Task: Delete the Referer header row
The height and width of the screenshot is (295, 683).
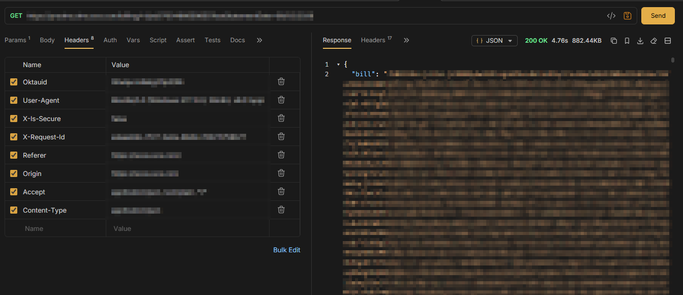Action: coord(281,155)
